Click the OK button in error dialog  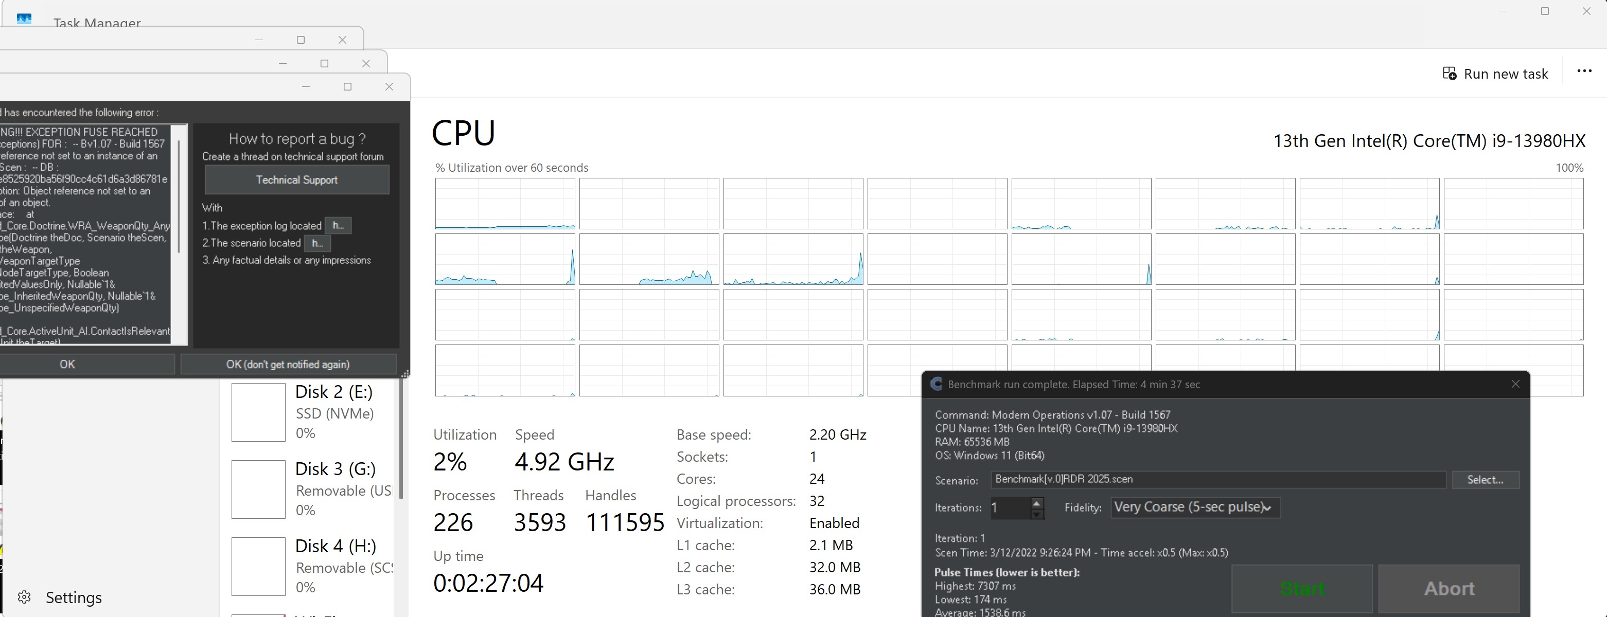67,364
